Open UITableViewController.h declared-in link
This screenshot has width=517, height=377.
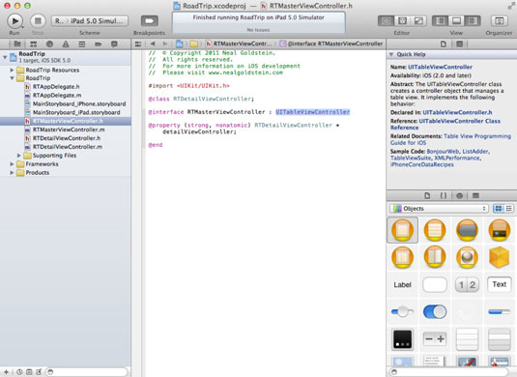457,112
